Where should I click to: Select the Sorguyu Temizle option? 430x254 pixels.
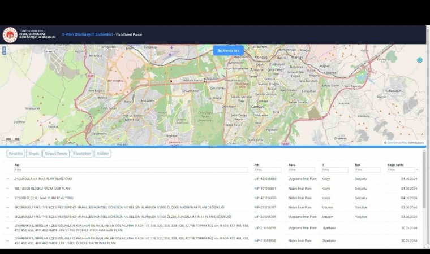pos(56,154)
